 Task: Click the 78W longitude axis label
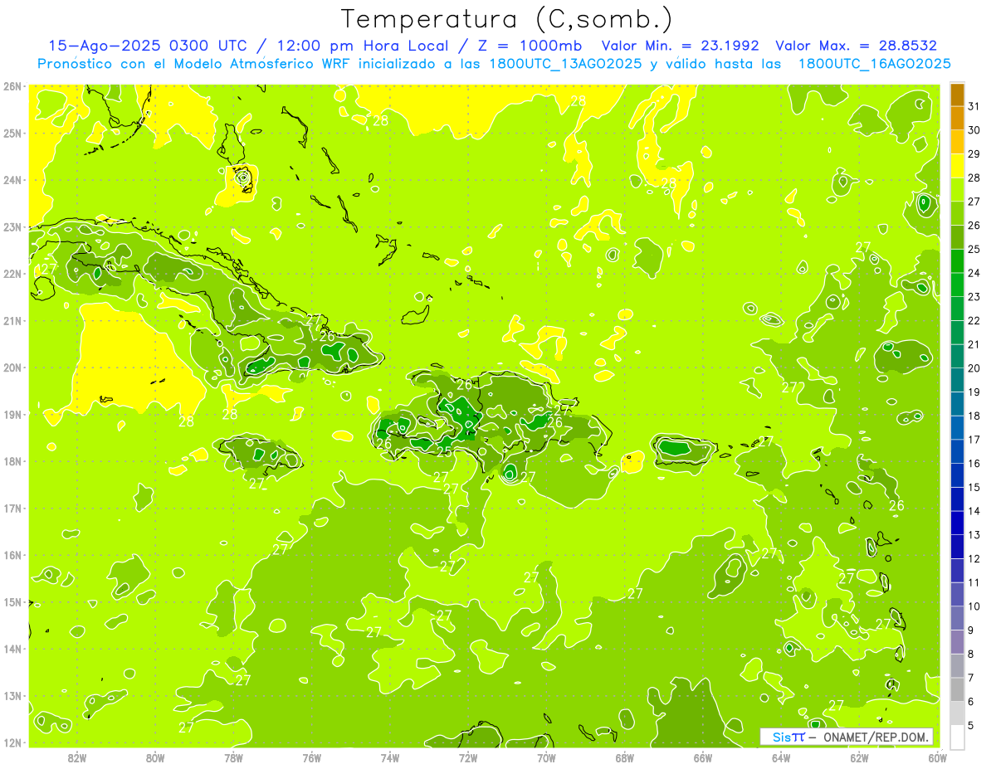point(233,757)
